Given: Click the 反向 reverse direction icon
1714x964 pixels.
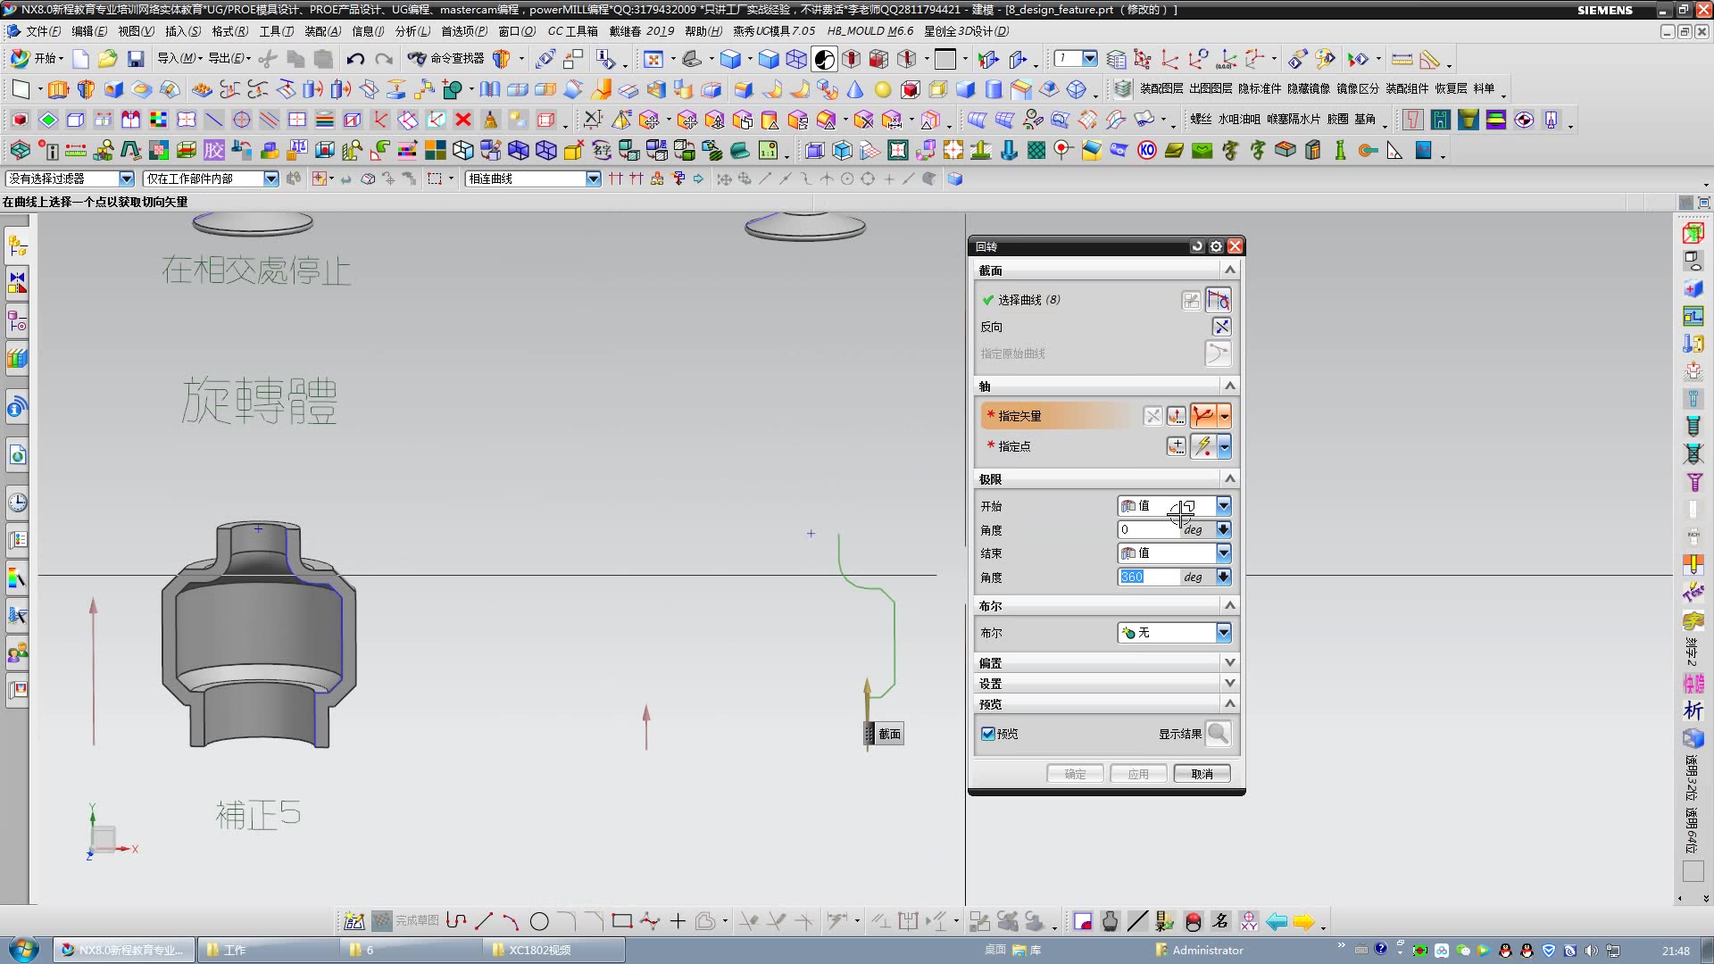Looking at the screenshot, I should (x=1221, y=327).
